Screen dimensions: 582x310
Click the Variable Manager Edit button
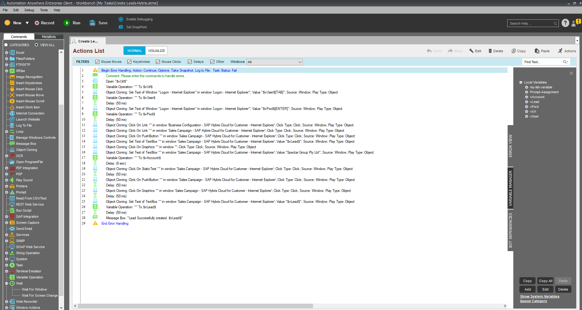click(x=546, y=289)
